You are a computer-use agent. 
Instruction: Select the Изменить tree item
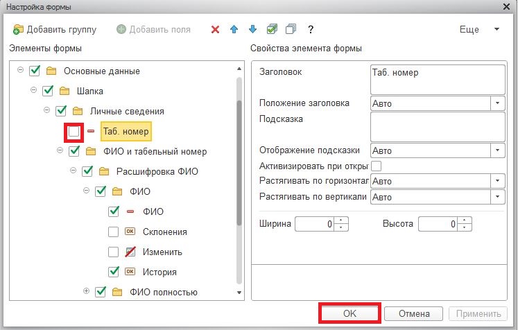162,252
